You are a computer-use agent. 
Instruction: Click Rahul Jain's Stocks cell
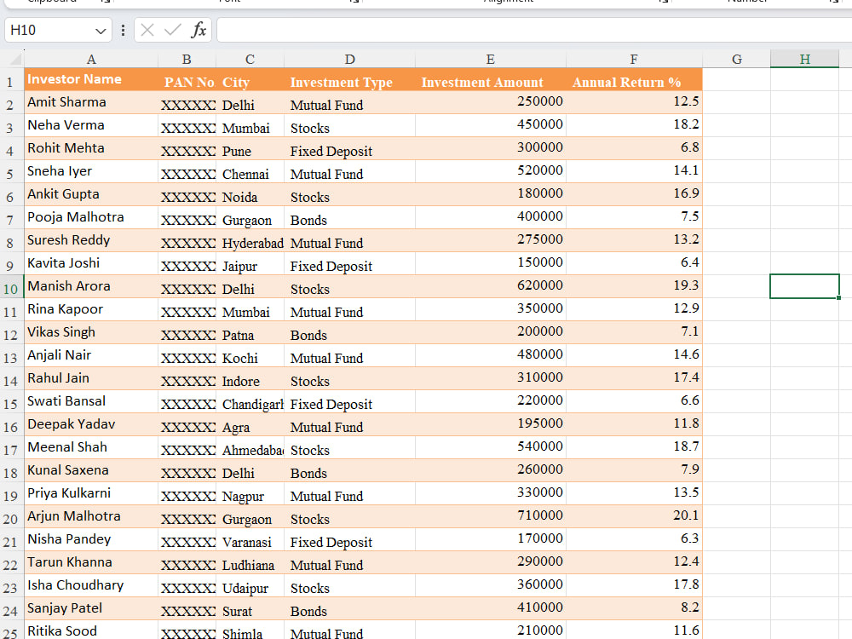(349, 378)
